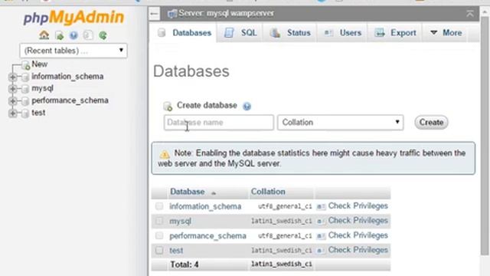Tick the checkbox for performance_schema row

[x=159, y=235]
